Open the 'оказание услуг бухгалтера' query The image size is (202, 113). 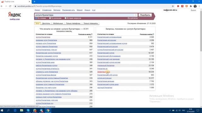click(x=46, y=40)
